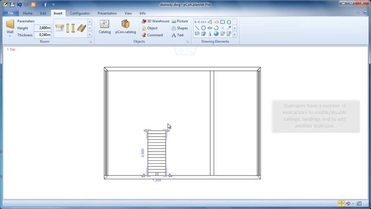Click the '1.Top' viewport label
371x209 pixels.
(11, 49)
